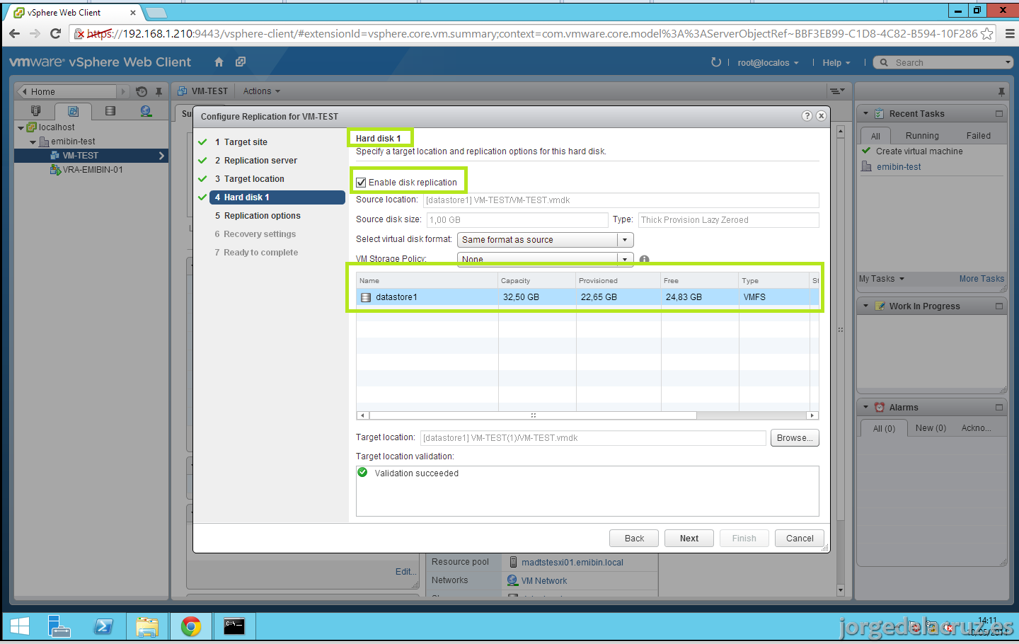Open the navigator history icon
Viewport: 1019px width, 644px height.
coord(142,91)
